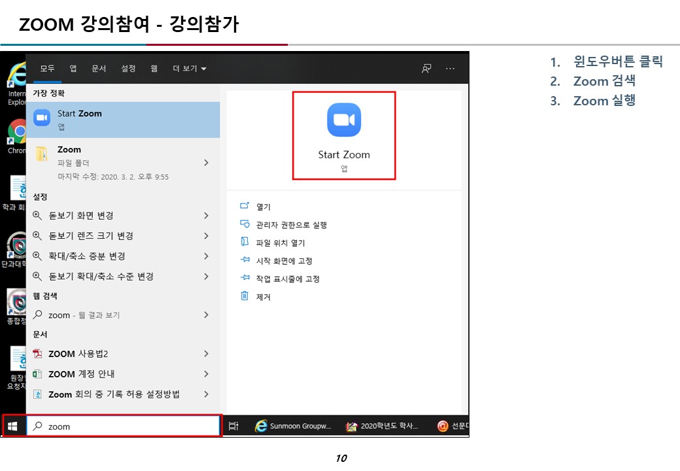Open Sunmoon Groupware in the taskbar
This screenshot has width=680, height=471.
294,427
